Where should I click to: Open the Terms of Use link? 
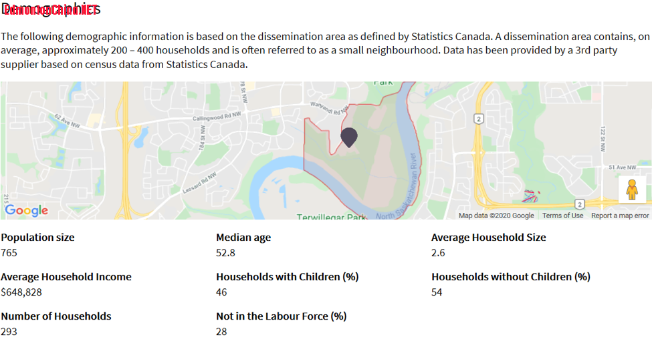point(562,216)
